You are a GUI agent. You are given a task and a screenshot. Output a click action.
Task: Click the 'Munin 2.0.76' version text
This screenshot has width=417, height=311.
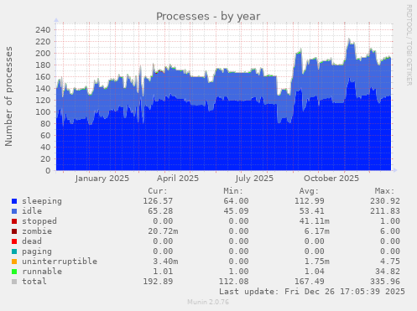208,302
